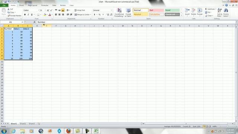Open the File tab
Image resolution: width=238 pixels, height=134 pixels.
(x=4, y=5)
